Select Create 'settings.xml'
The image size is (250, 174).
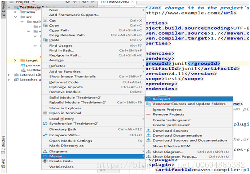tap(189, 120)
